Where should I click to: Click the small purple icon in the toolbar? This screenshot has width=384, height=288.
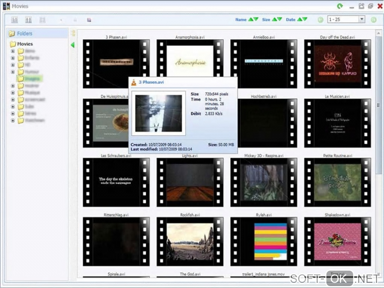tap(89, 20)
